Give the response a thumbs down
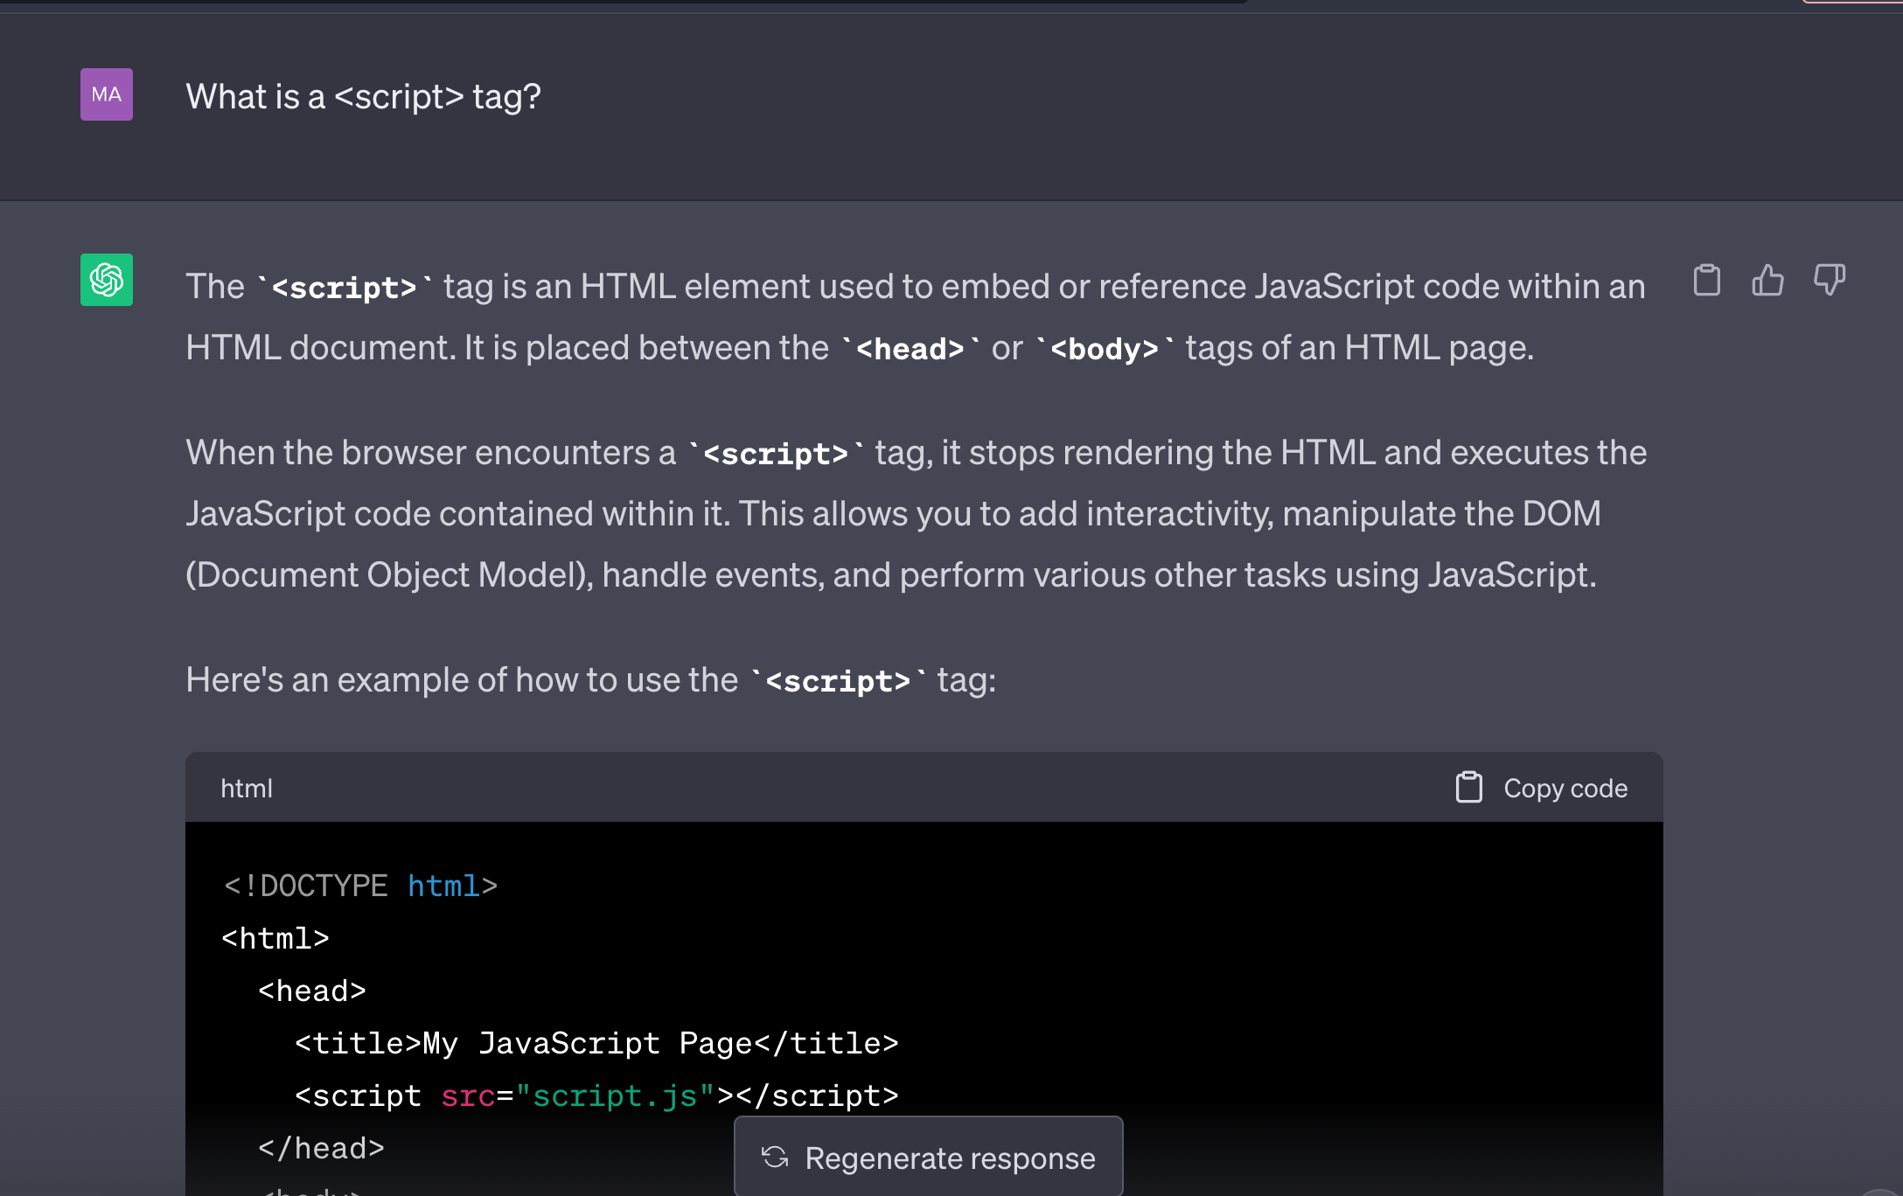Viewport: 1903px width, 1196px height. coord(1829,281)
